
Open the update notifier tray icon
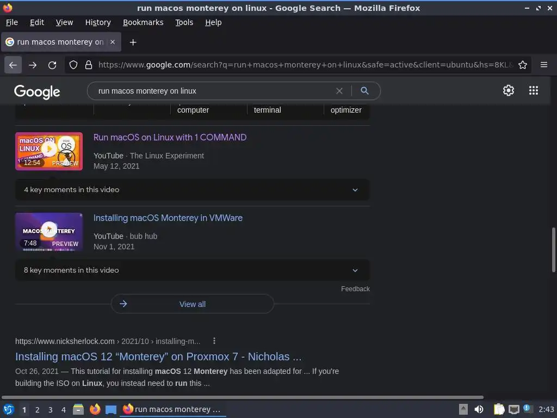coord(528,409)
